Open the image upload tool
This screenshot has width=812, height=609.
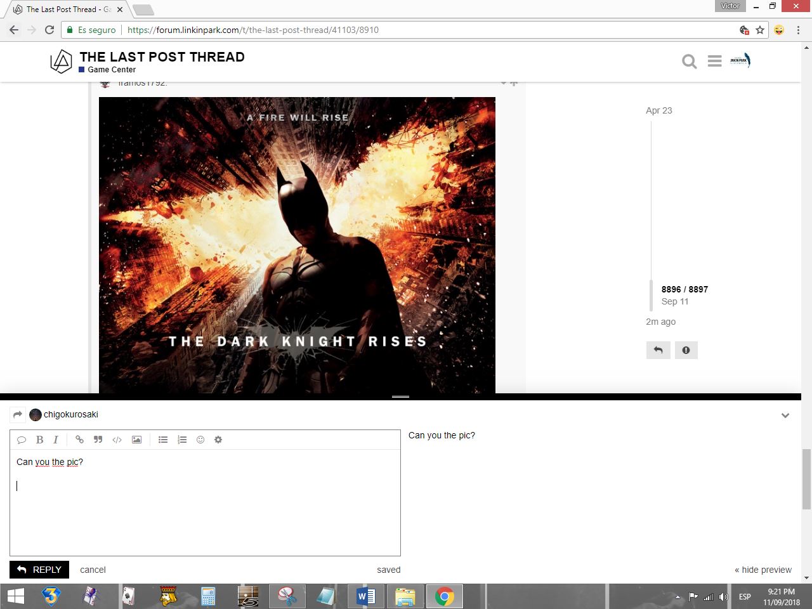pos(136,440)
